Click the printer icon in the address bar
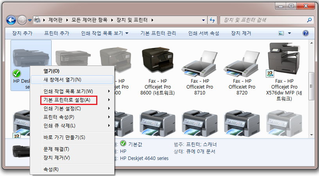 click(x=37, y=20)
